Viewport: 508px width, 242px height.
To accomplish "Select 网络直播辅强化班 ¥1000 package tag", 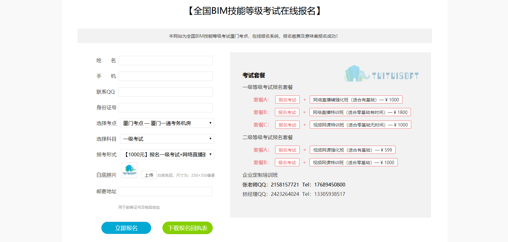I will (356, 100).
